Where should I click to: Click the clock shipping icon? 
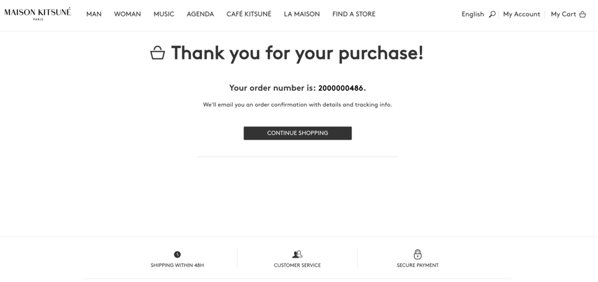(178, 254)
